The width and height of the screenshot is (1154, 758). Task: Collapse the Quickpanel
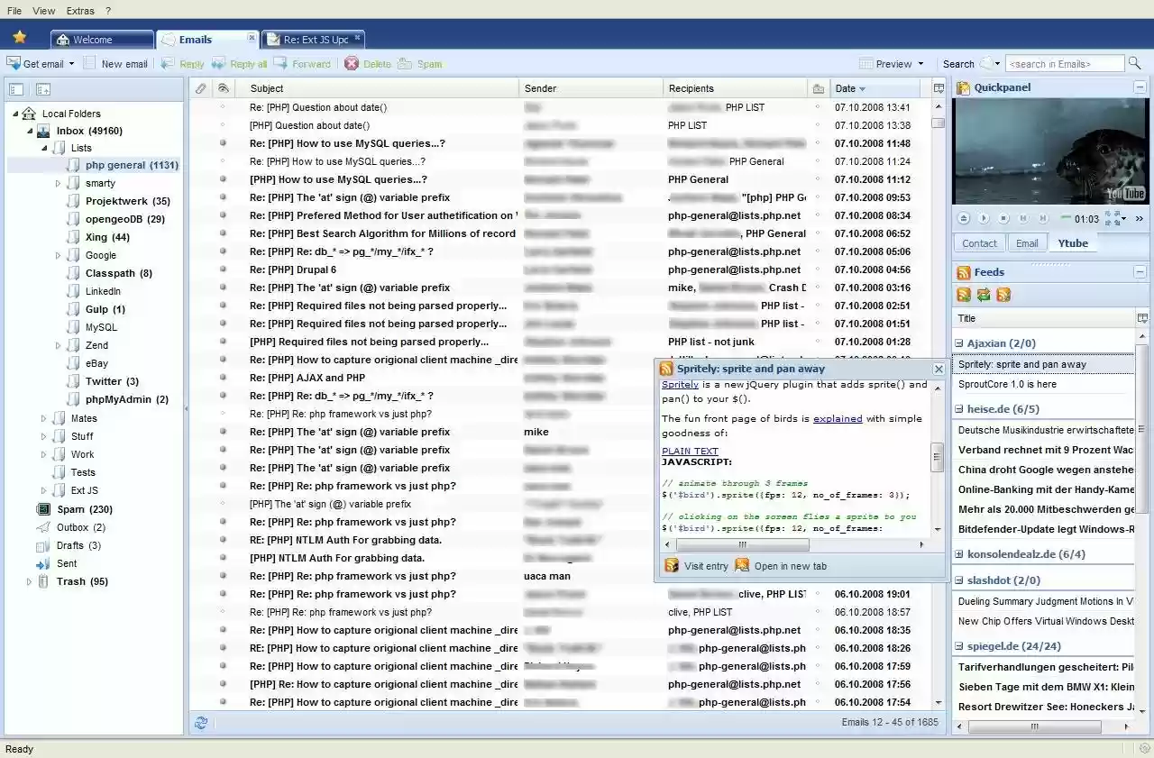pos(1140,87)
